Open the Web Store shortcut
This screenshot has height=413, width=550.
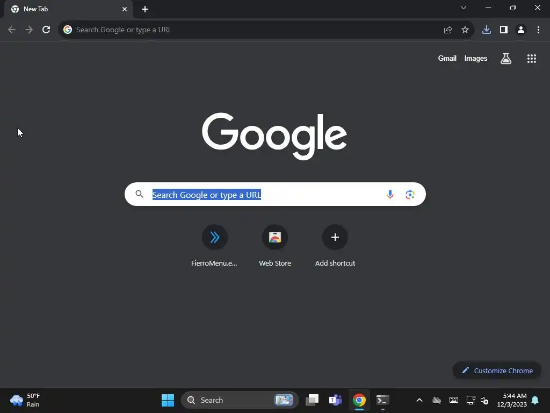pos(275,245)
